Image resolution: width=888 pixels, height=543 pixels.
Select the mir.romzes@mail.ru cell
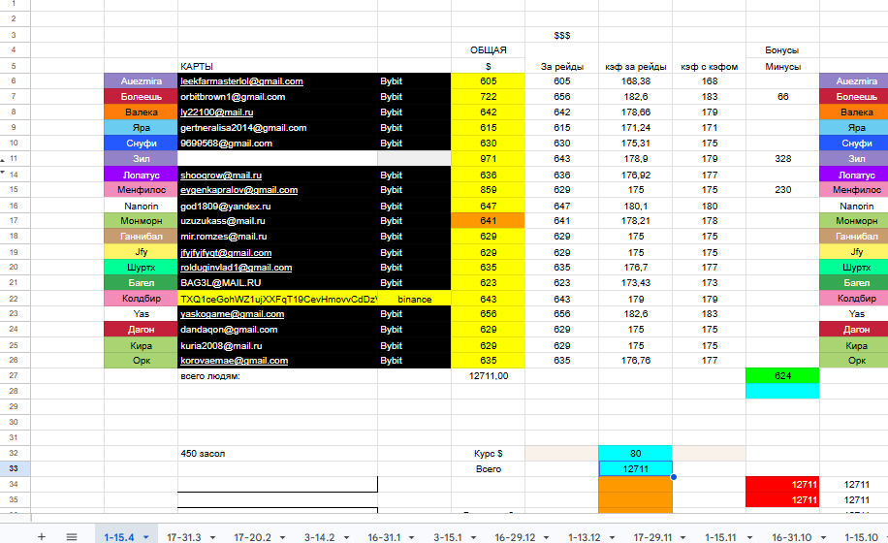click(x=277, y=237)
